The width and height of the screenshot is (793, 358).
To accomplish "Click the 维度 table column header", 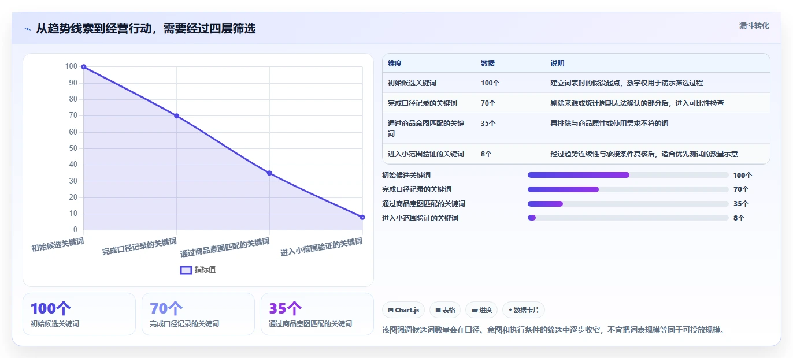I will [x=395, y=64].
